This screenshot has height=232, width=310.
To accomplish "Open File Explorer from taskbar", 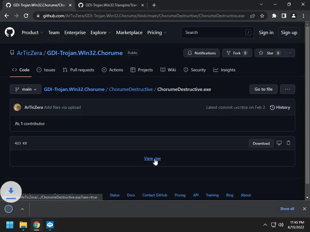I will [23, 225].
